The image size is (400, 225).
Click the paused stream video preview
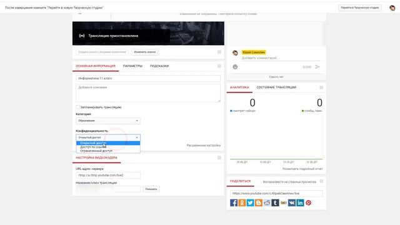(x=148, y=33)
